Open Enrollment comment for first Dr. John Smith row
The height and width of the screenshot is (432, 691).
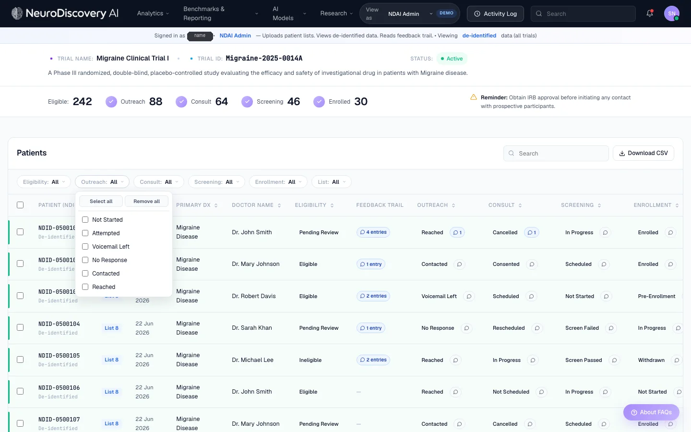tap(671, 233)
